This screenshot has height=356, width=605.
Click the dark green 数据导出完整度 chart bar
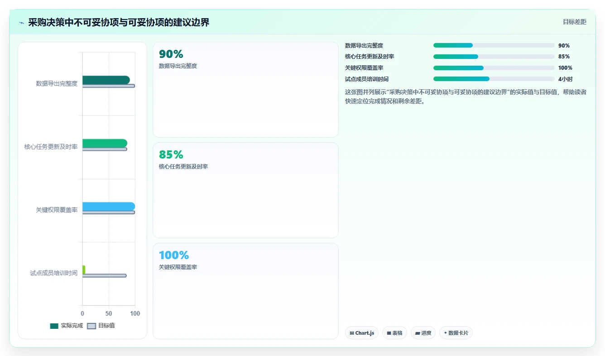click(x=106, y=80)
